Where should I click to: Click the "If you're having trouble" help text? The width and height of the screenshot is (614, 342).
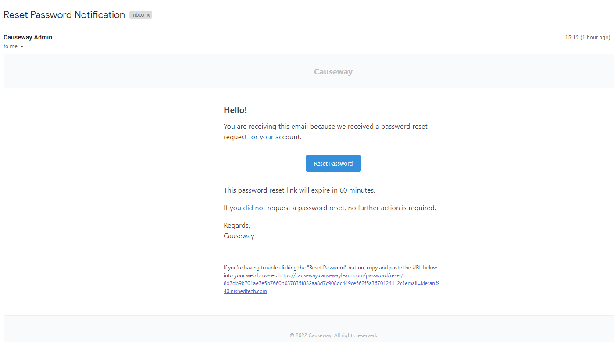click(330, 268)
